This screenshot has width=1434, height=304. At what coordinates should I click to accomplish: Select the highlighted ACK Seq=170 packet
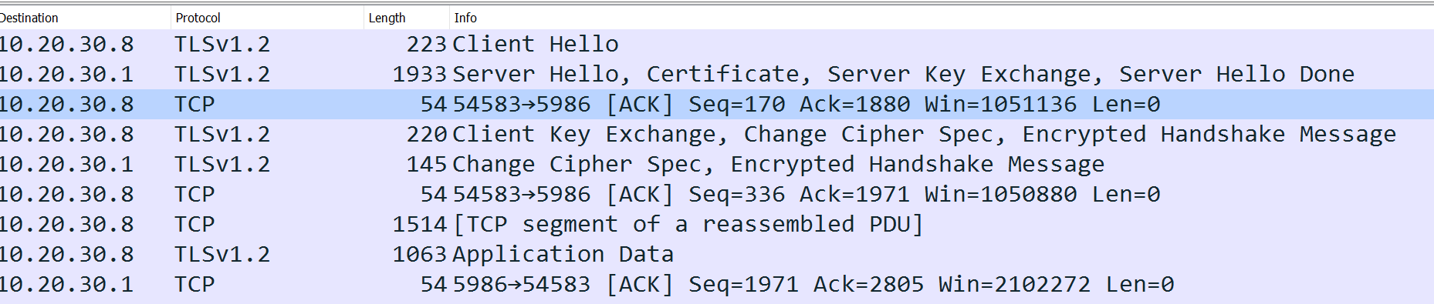tap(717, 104)
